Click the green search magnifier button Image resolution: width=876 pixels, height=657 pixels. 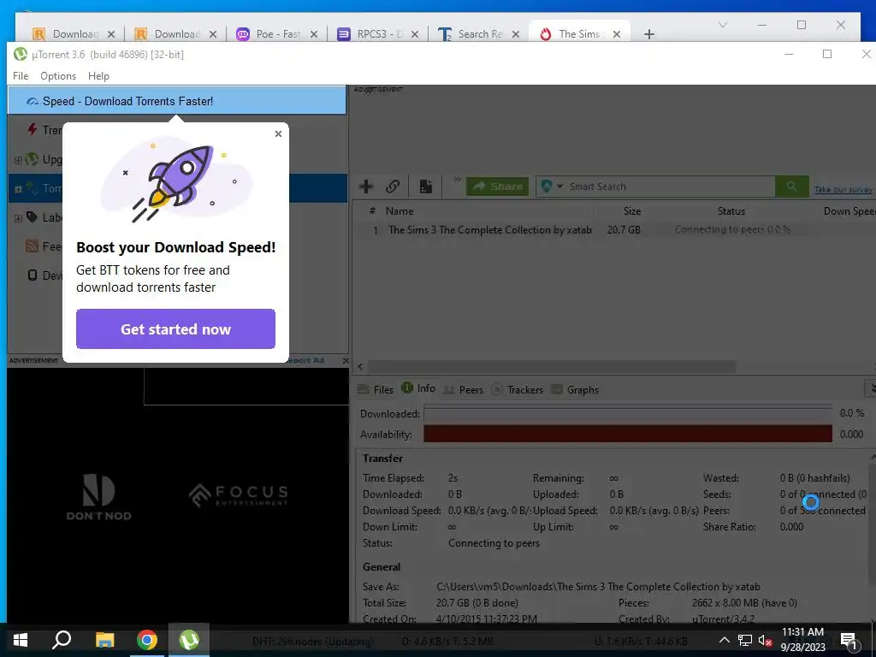pos(791,186)
